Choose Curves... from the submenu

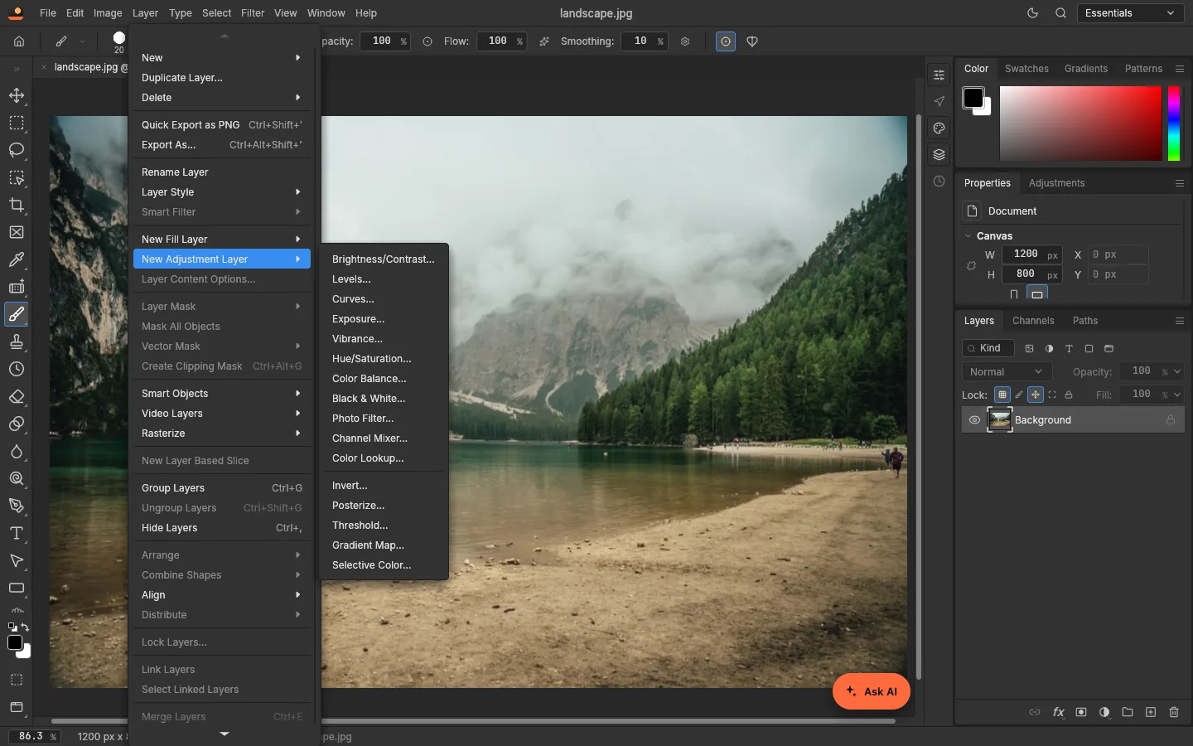[x=384, y=299]
